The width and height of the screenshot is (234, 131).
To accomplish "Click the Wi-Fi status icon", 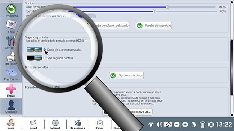I will tap(151, 124).
